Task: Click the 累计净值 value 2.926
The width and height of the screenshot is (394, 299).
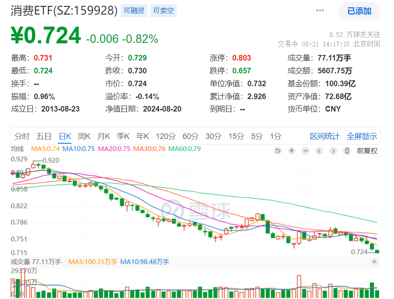Action: pos(257,97)
